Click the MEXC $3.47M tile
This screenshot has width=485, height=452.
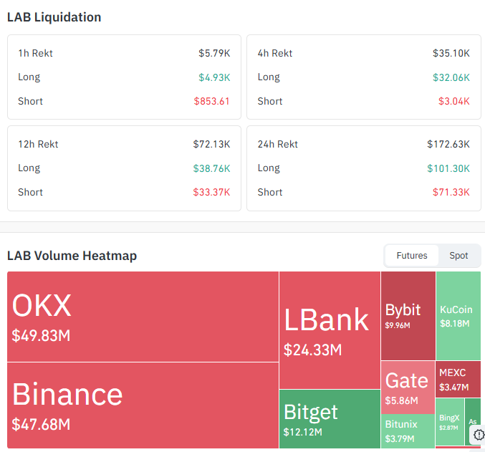(x=458, y=380)
